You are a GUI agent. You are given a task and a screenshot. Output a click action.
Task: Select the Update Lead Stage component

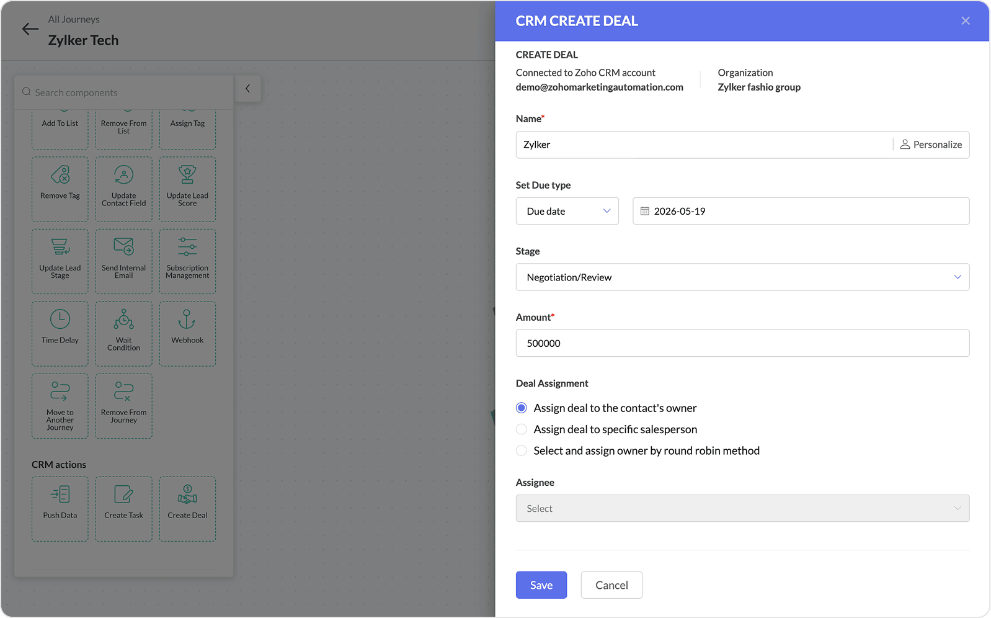click(x=60, y=261)
